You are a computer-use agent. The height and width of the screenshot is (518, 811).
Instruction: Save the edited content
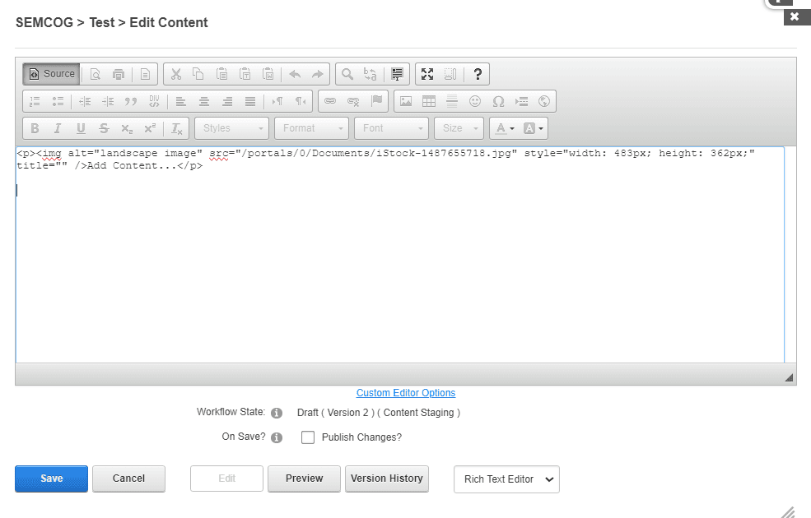50,478
